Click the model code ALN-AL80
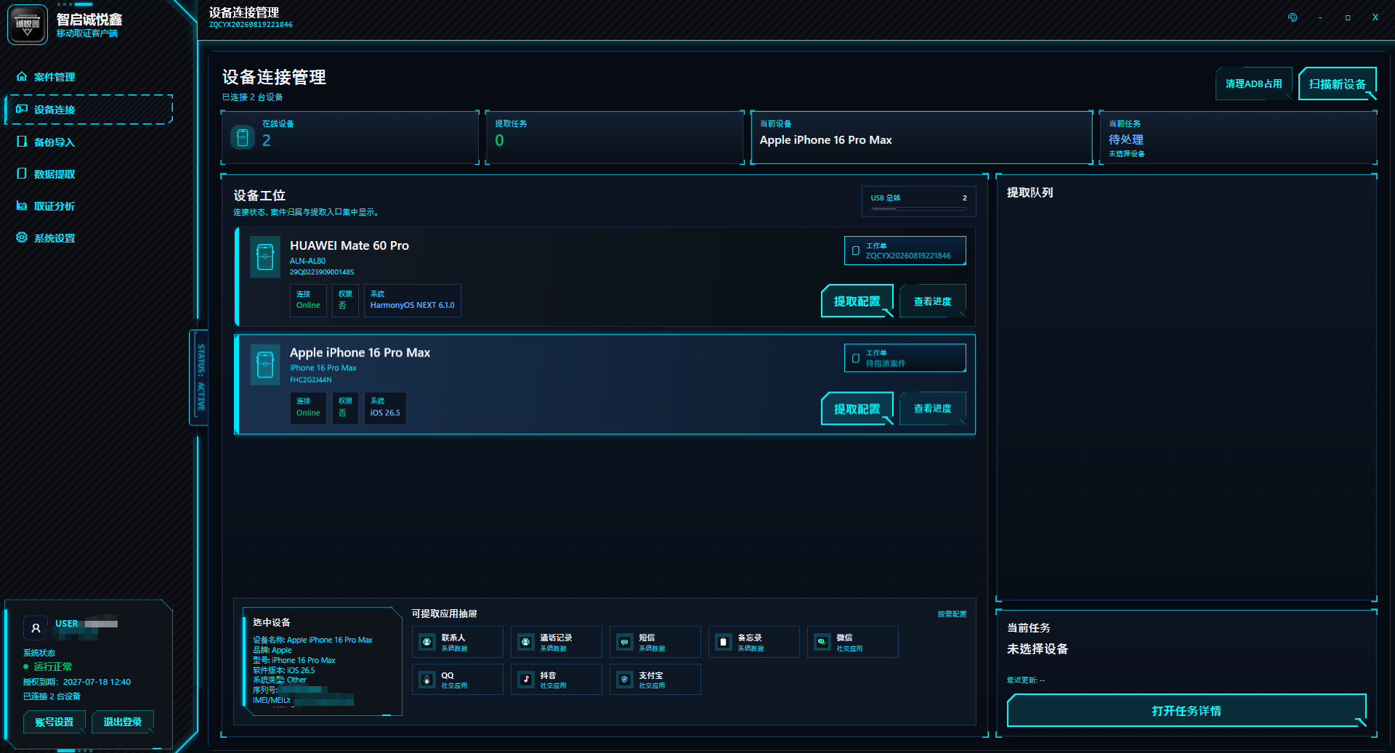1395x753 pixels. click(x=307, y=261)
